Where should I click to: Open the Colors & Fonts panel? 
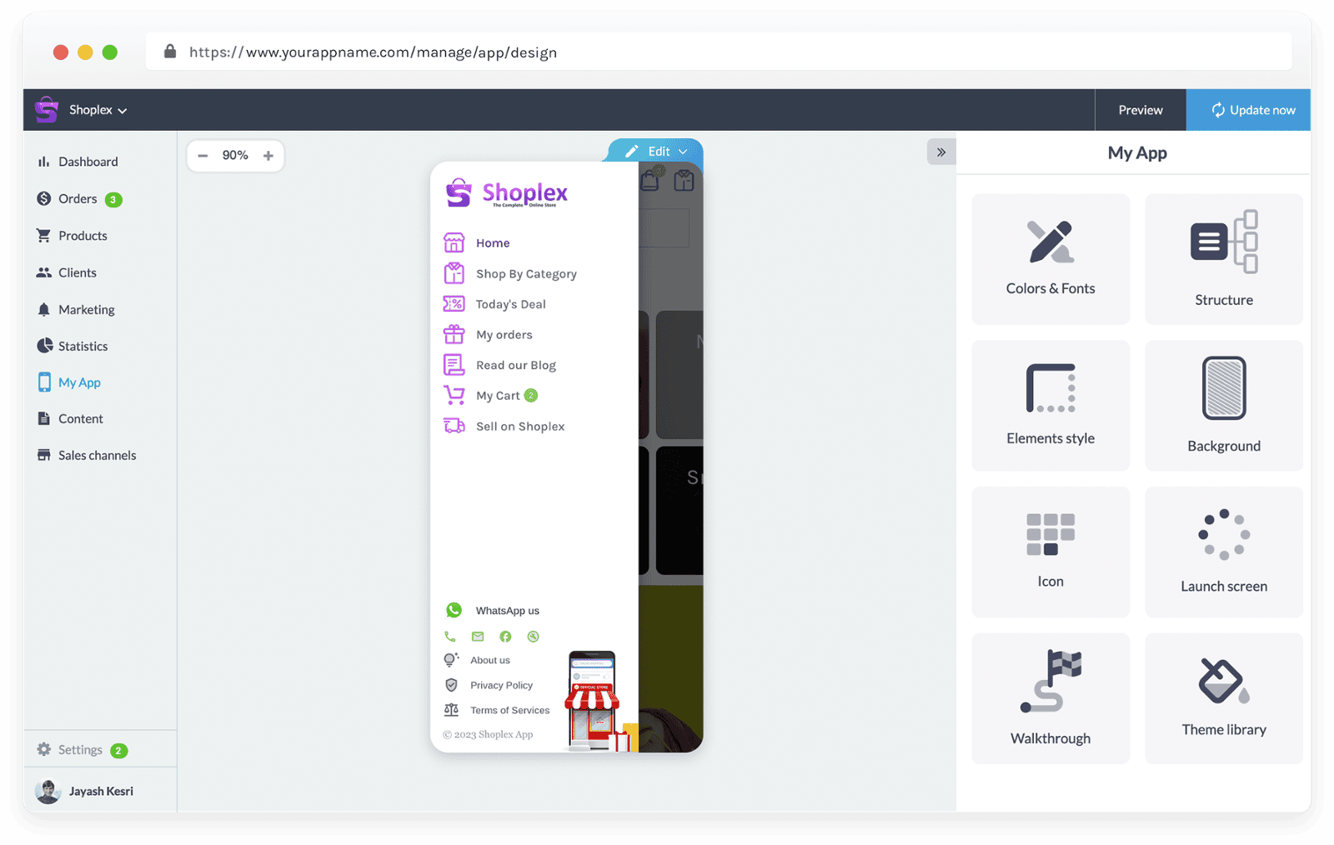click(x=1050, y=258)
